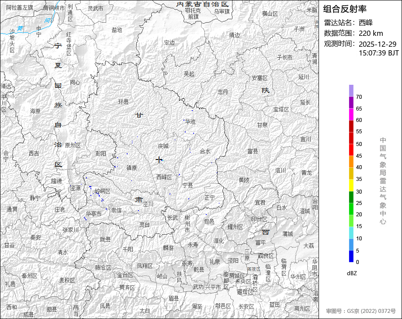Click the 安塞区 label
Viewport: 402px width, 319px height.
click(x=260, y=78)
